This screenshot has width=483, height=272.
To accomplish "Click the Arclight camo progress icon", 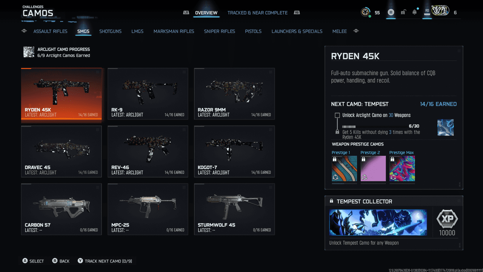I will tap(29, 52).
